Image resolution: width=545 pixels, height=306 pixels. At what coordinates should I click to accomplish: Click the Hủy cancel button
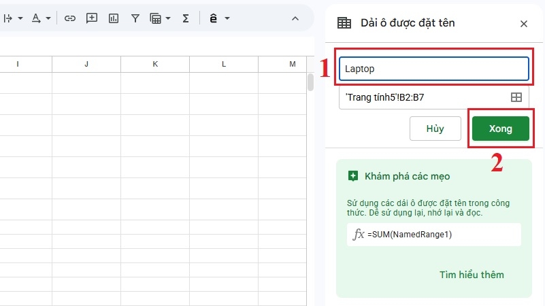tap(435, 129)
